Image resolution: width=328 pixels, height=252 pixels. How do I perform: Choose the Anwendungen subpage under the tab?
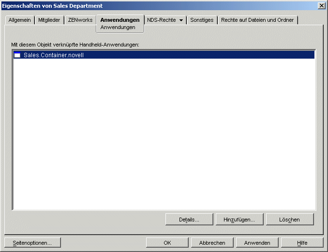(x=118, y=28)
